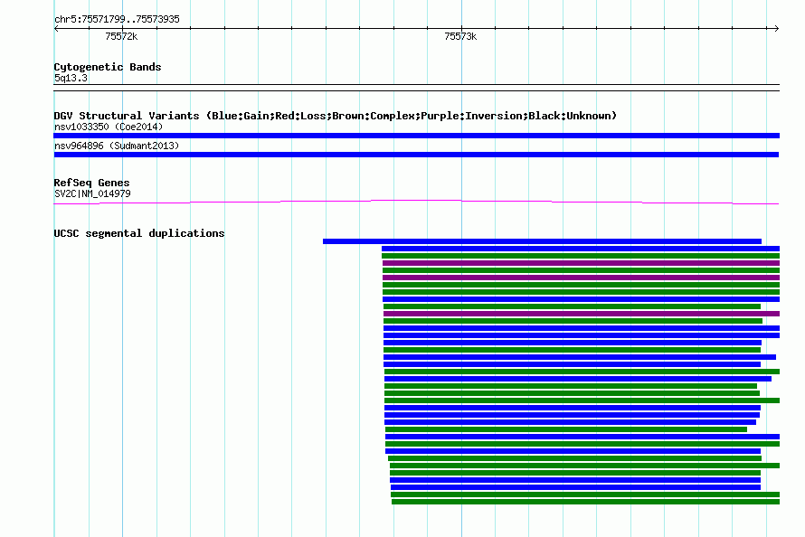The width and height of the screenshot is (805, 537).
Task: Click the 75573k ruler tick label
Action: point(460,36)
